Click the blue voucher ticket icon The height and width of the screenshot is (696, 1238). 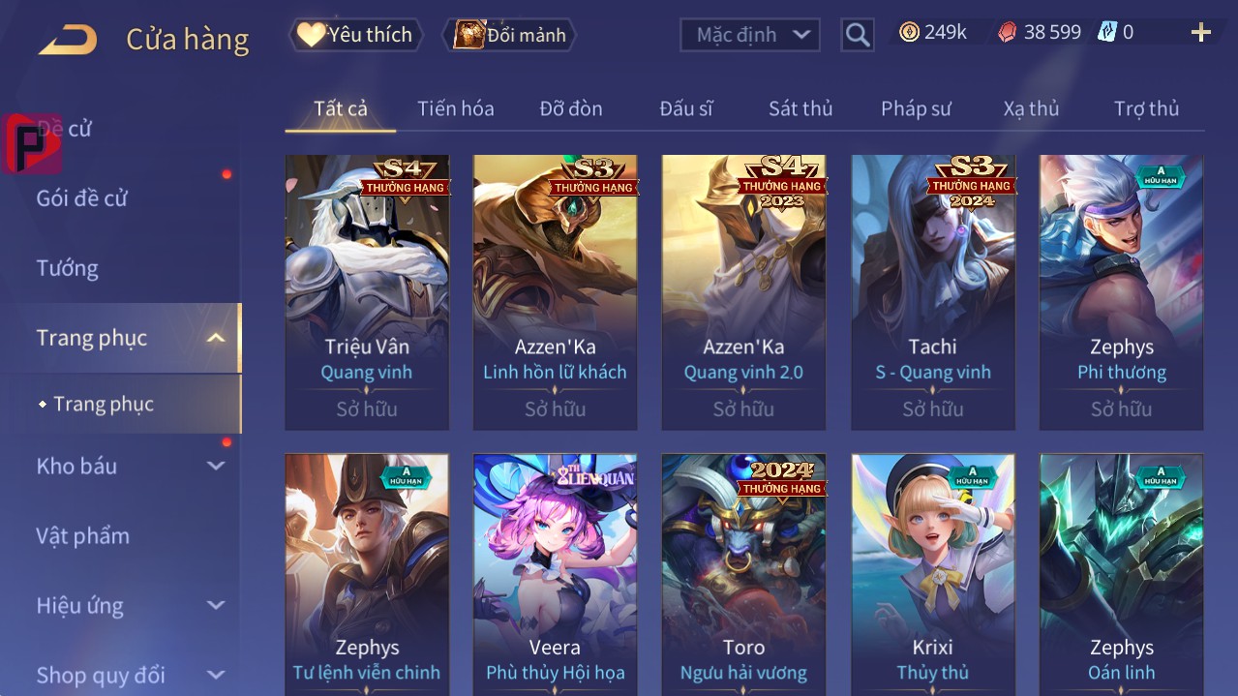tap(1106, 32)
